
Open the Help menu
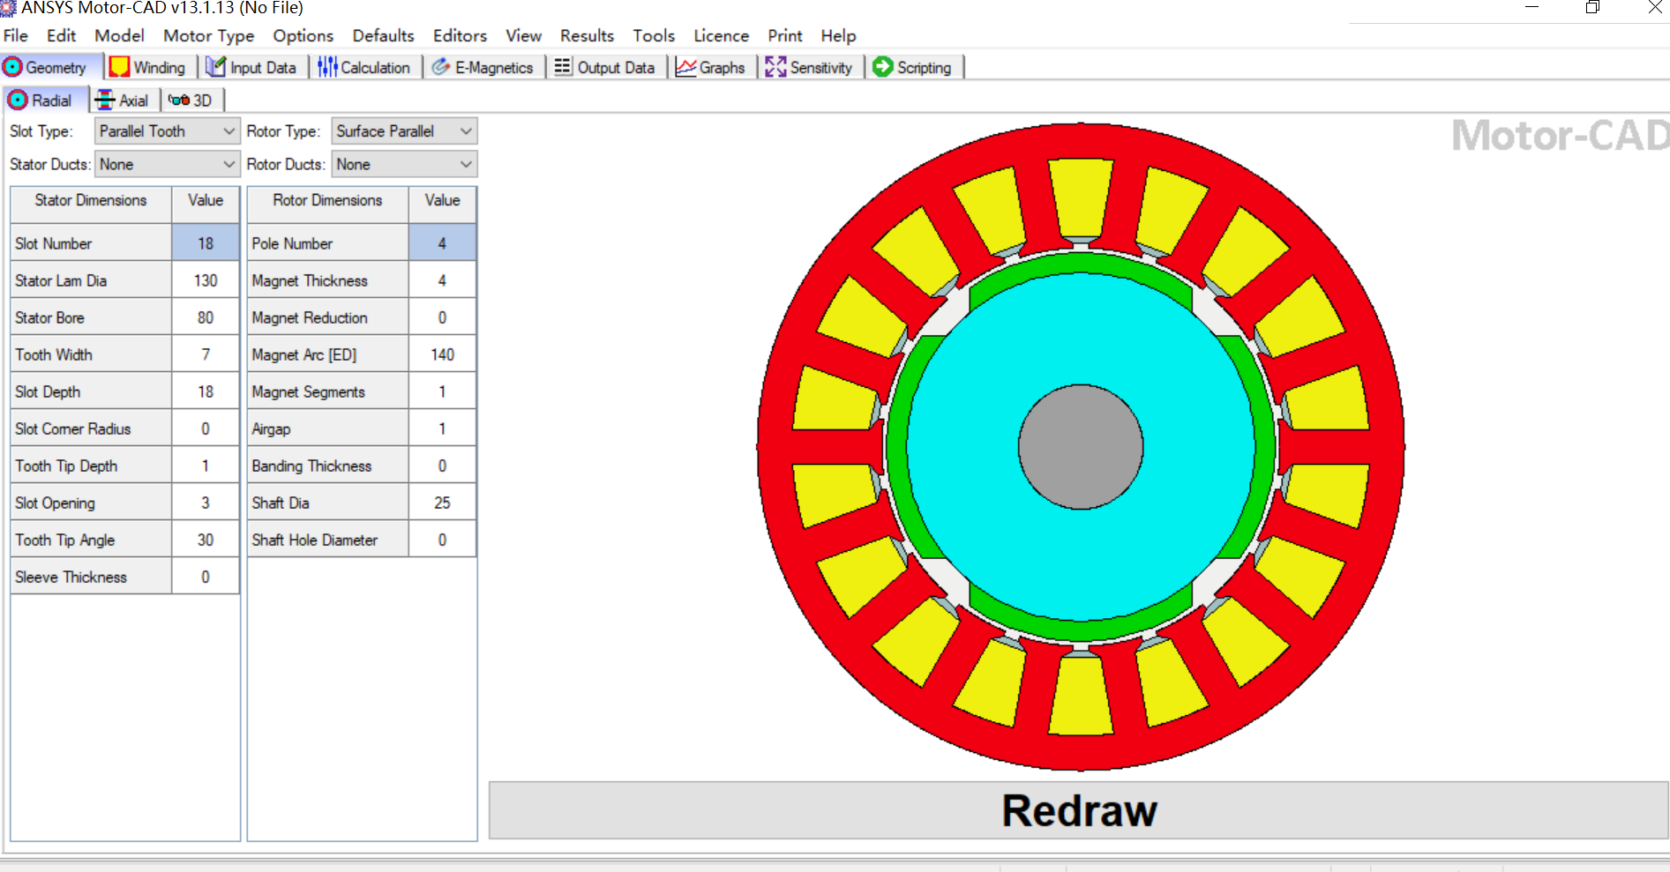point(838,36)
